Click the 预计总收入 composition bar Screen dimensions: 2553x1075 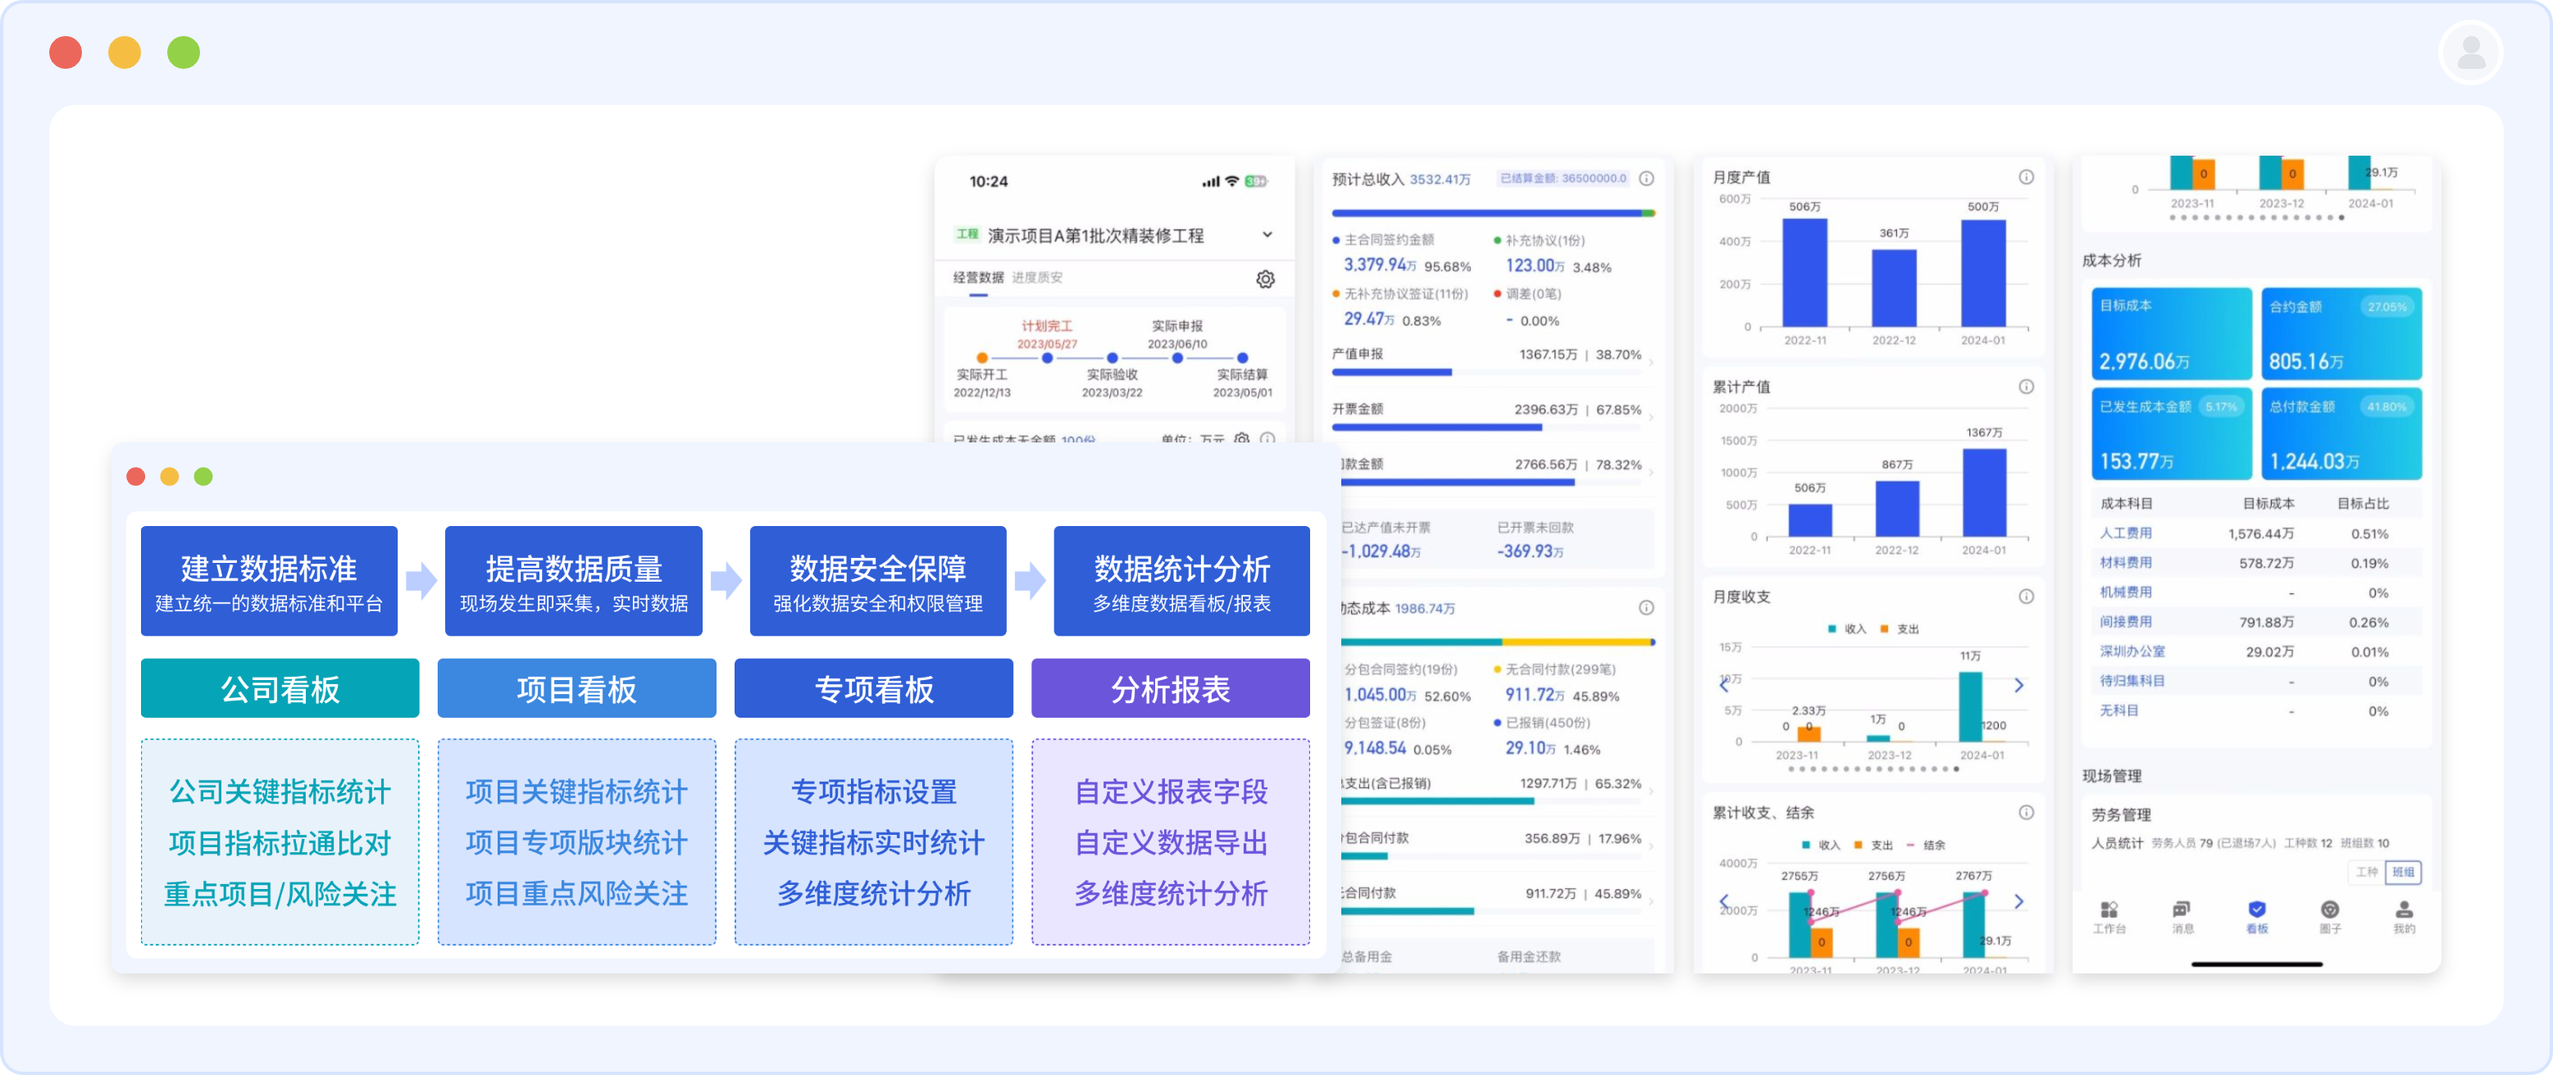click(1494, 213)
